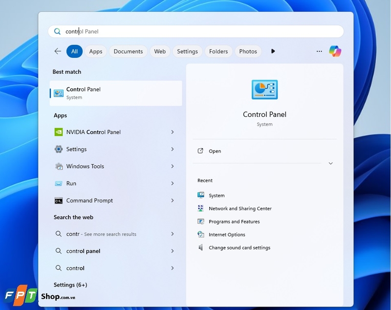Launch Windows Tools from Apps list
Image resolution: width=391 pixels, height=310 pixels.
tap(85, 166)
